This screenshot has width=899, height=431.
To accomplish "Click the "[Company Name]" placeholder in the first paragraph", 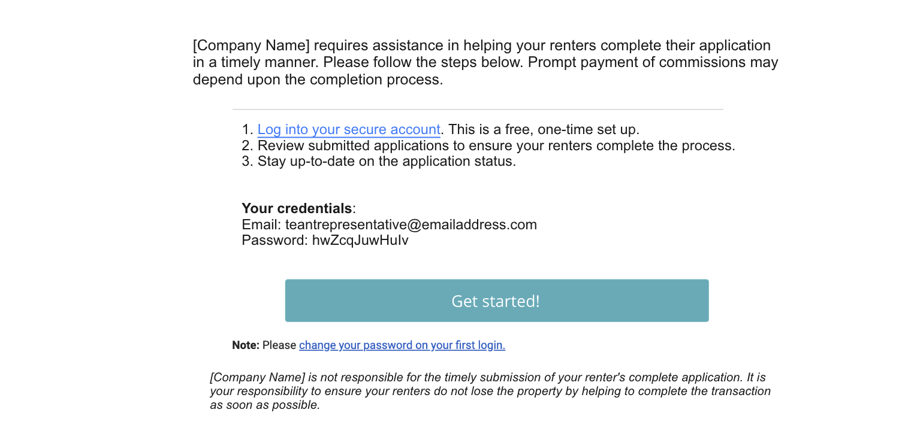I will 251,46.
